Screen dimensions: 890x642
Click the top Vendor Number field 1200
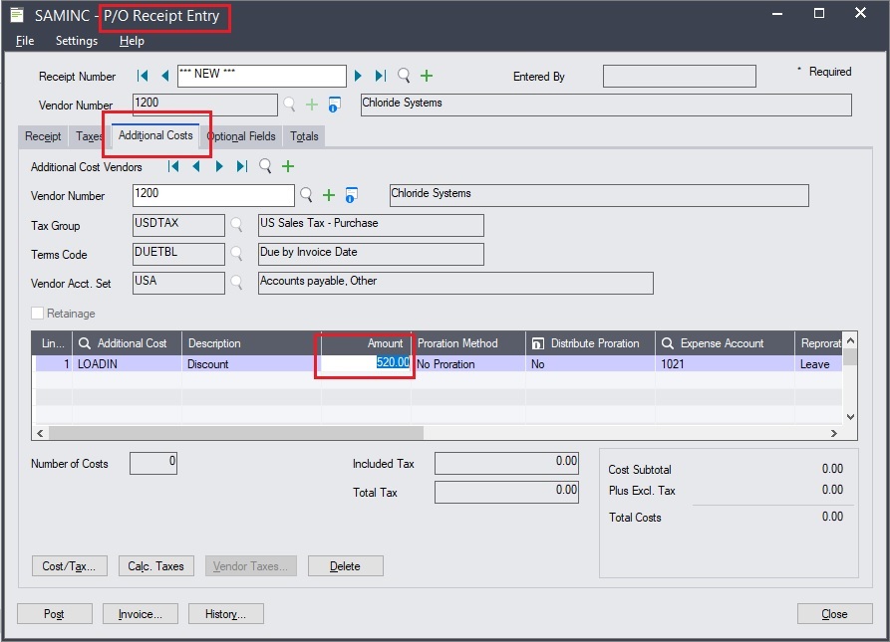coord(205,105)
